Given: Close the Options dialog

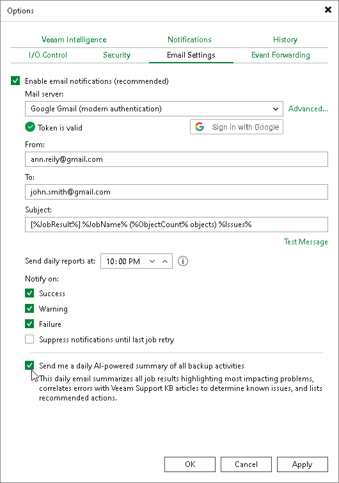Looking at the screenshot, I should tap(328, 10).
